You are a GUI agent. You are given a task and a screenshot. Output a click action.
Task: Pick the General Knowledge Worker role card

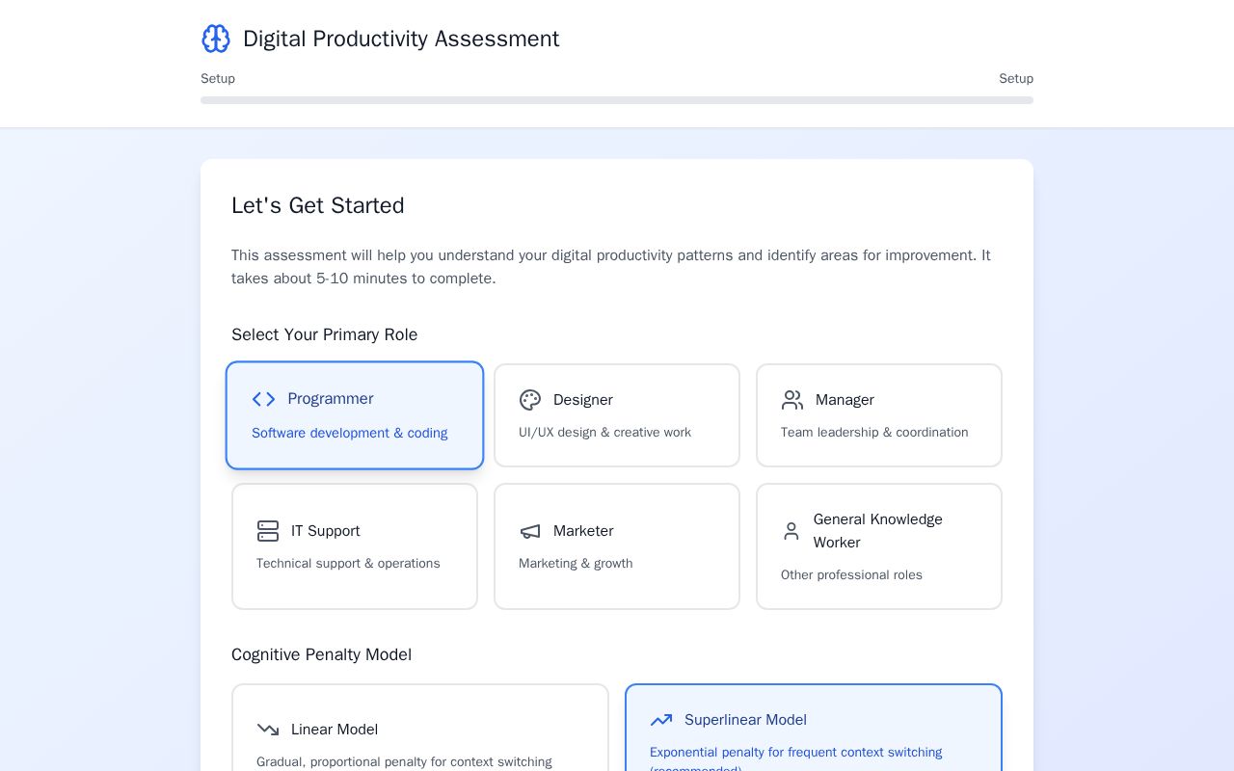click(x=879, y=546)
